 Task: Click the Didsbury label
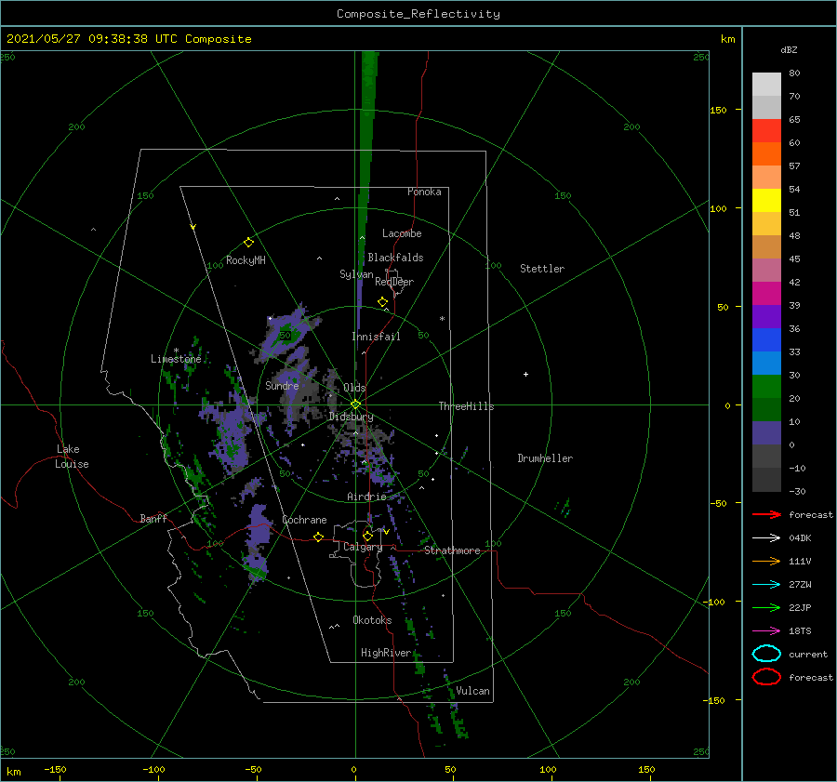coord(351,417)
